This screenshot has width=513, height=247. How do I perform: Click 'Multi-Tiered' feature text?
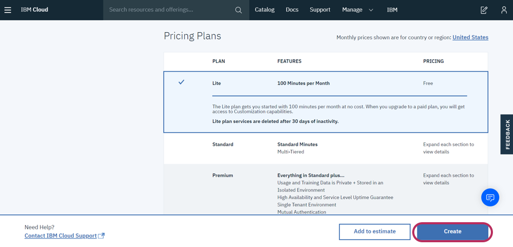[x=291, y=152]
